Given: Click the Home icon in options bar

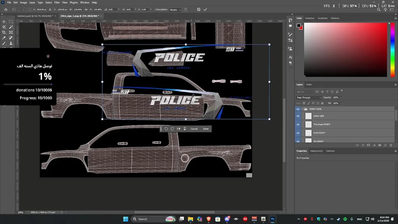Looking at the screenshot, I should [x=6, y=10].
